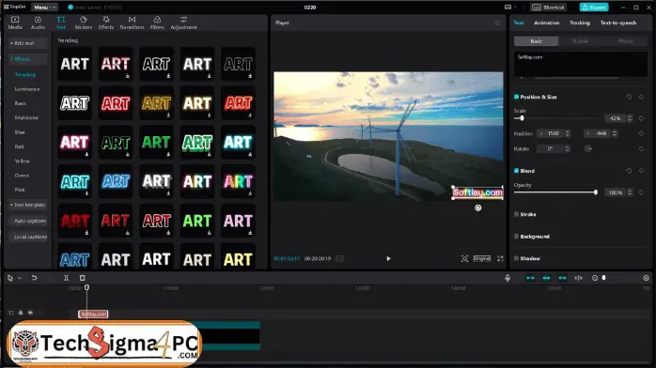Toggle text track visibility eye icon
Screen dimensions: 656x368
tap(30, 313)
